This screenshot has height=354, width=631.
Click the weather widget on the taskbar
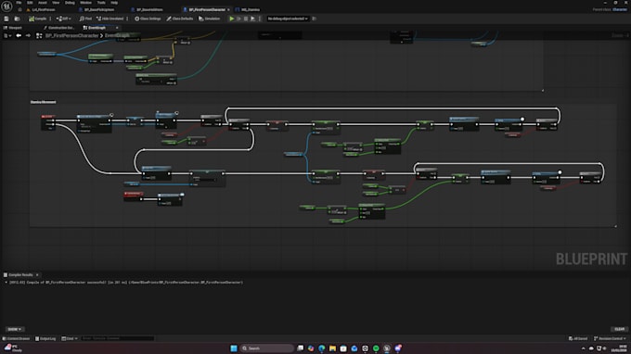click(13, 348)
